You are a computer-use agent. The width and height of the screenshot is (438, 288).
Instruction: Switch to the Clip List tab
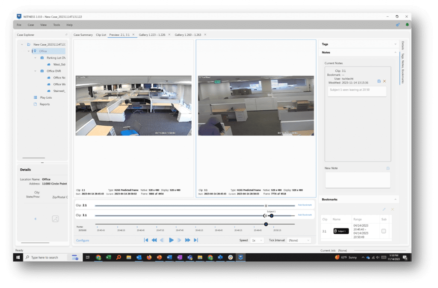(x=101, y=35)
